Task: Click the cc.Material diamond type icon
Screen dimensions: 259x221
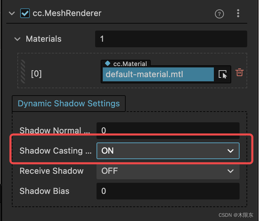Action: tap(108, 63)
